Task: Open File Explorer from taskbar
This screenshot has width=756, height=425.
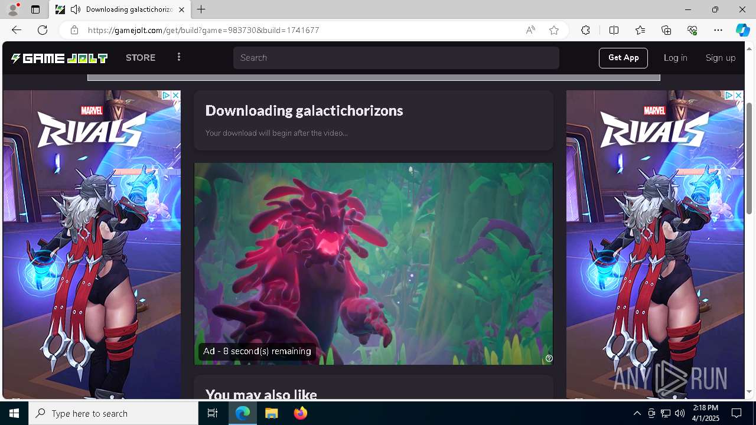Action: (x=272, y=413)
